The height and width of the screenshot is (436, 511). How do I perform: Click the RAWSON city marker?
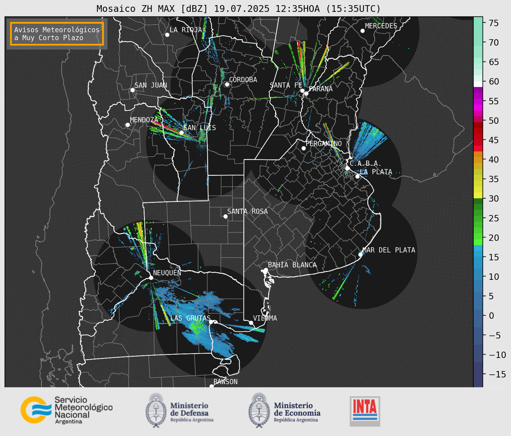(211, 386)
